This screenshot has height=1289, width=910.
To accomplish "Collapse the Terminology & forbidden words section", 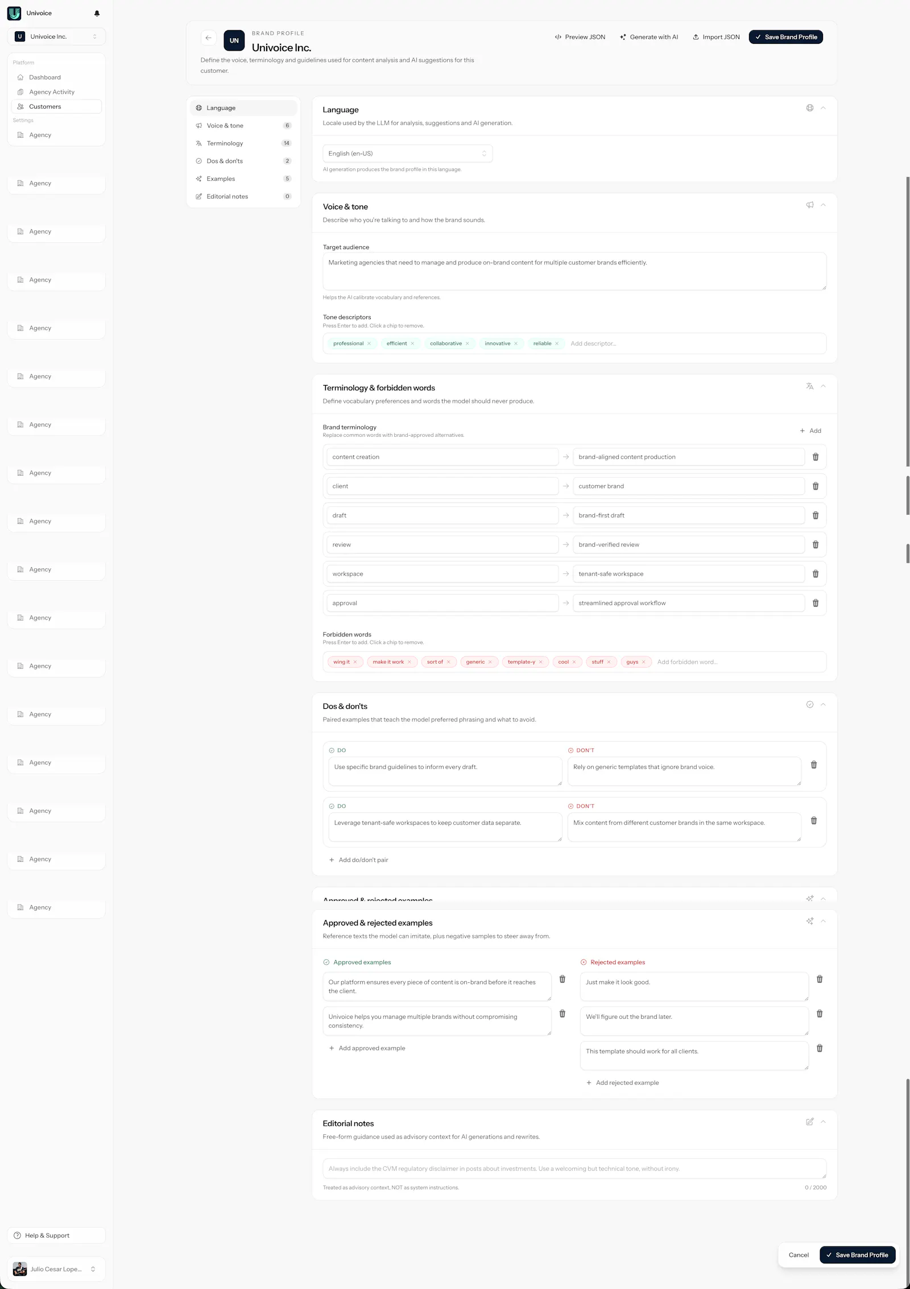I will 823,386.
